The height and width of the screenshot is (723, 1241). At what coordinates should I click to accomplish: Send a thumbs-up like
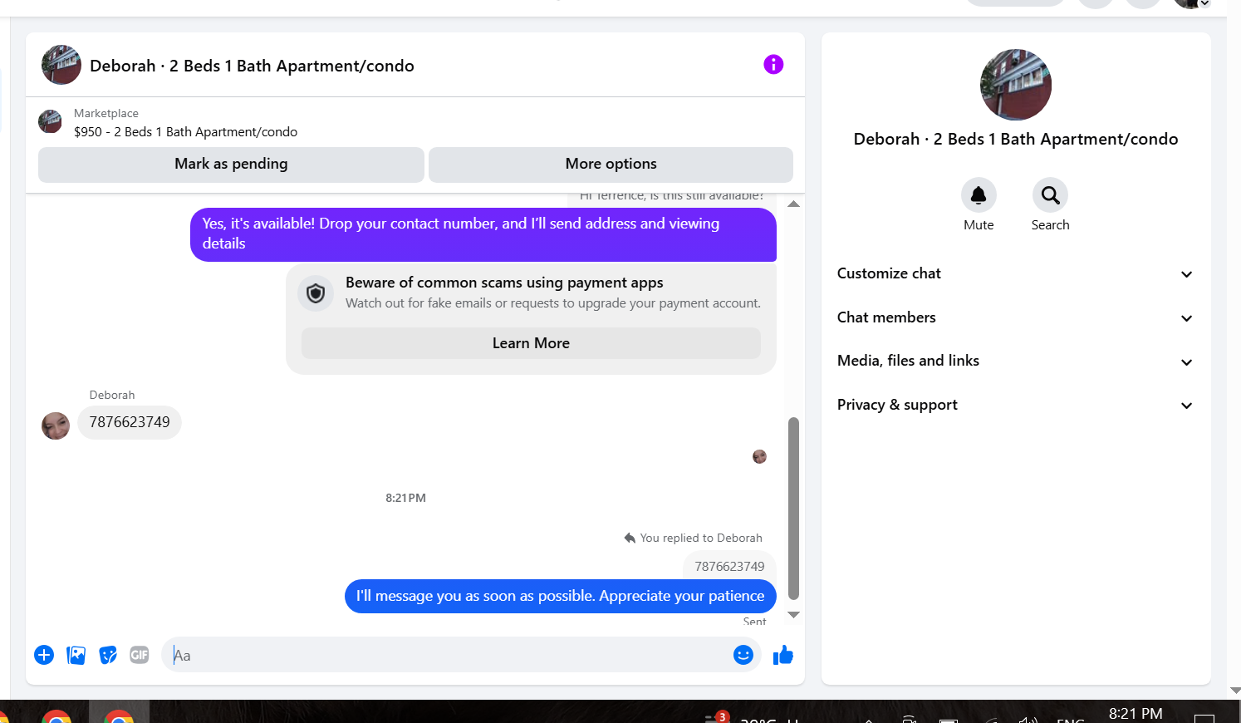coord(783,655)
